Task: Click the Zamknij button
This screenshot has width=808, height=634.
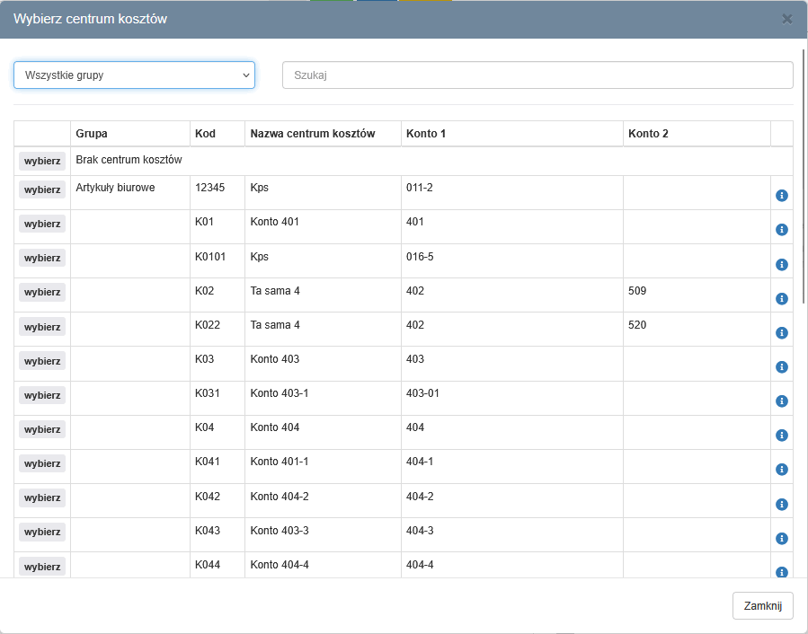Action: [x=762, y=606]
